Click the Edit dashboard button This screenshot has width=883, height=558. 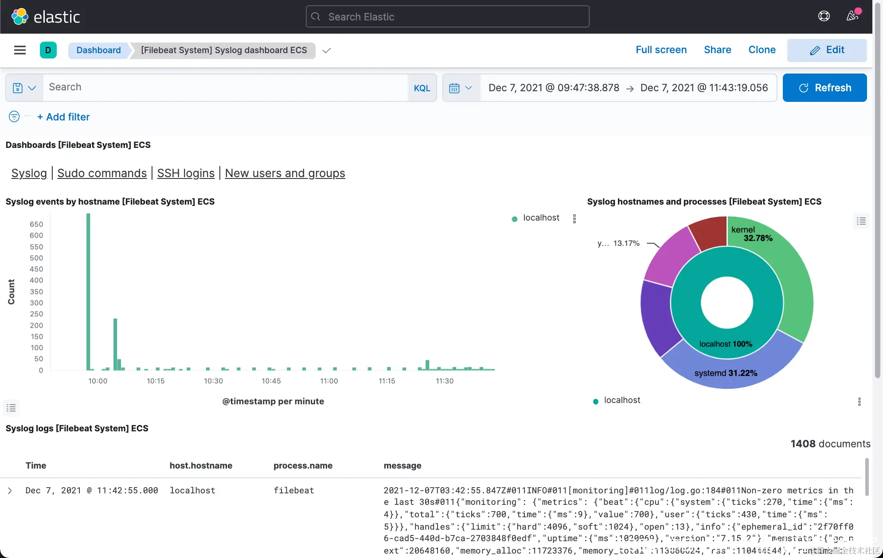pos(827,50)
